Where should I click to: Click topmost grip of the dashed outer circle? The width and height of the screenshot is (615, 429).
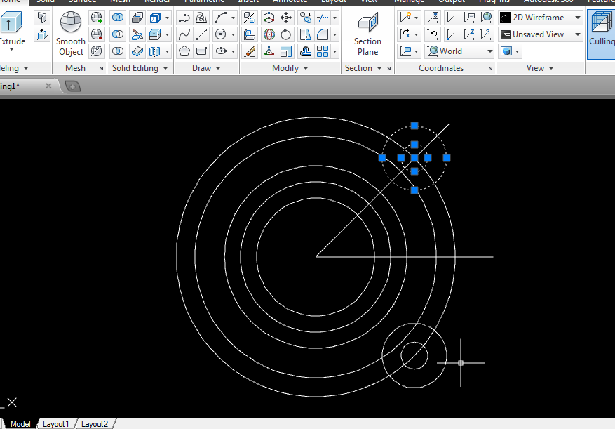point(414,126)
